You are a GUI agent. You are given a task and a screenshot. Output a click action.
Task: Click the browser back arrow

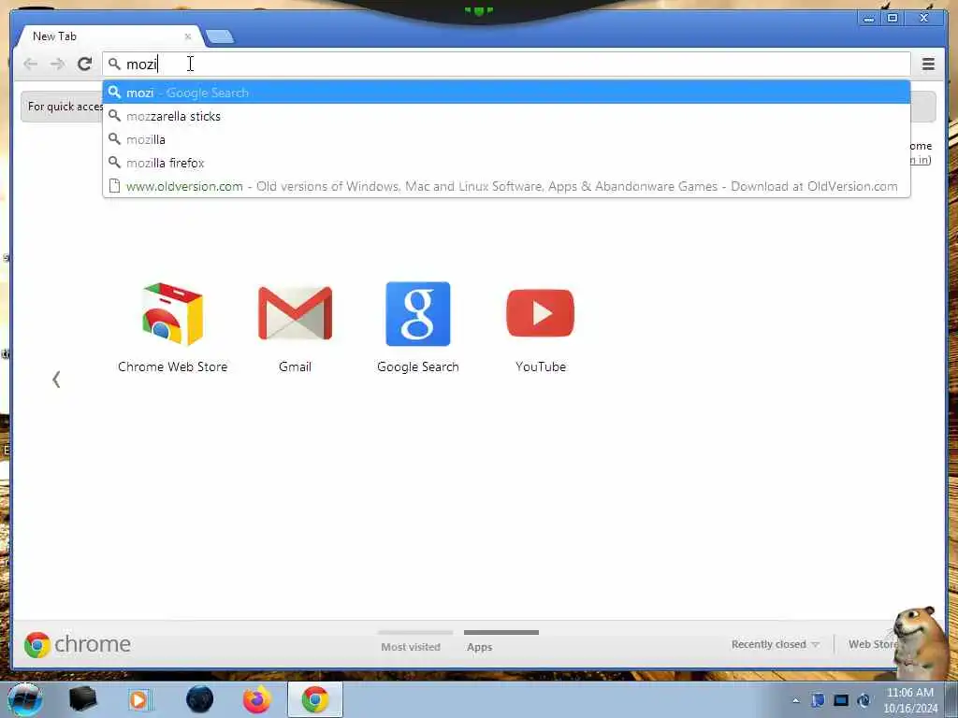click(x=30, y=64)
